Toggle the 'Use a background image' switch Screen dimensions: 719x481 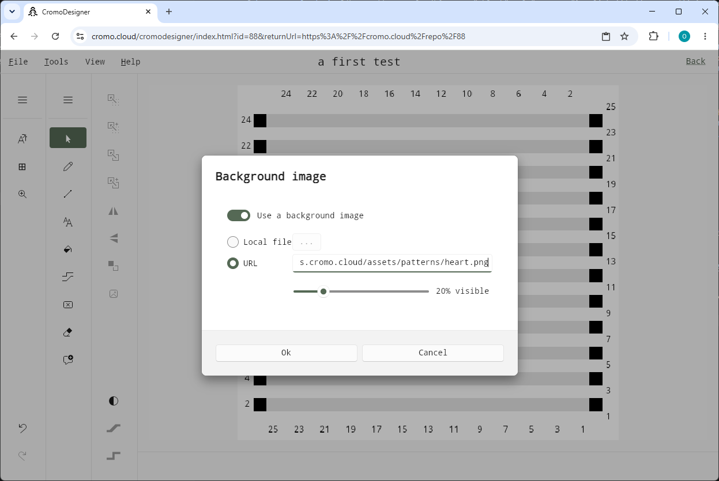(x=239, y=215)
